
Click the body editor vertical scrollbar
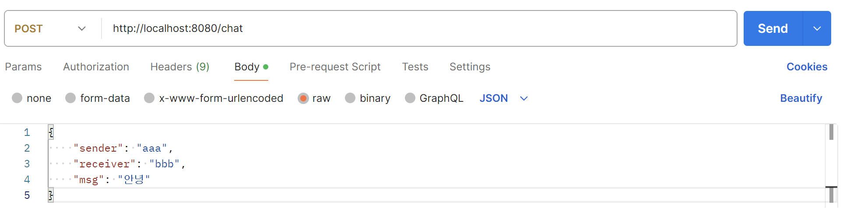tap(831, 164)
